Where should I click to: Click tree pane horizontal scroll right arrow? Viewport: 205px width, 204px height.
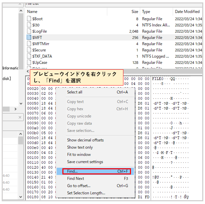15,109
